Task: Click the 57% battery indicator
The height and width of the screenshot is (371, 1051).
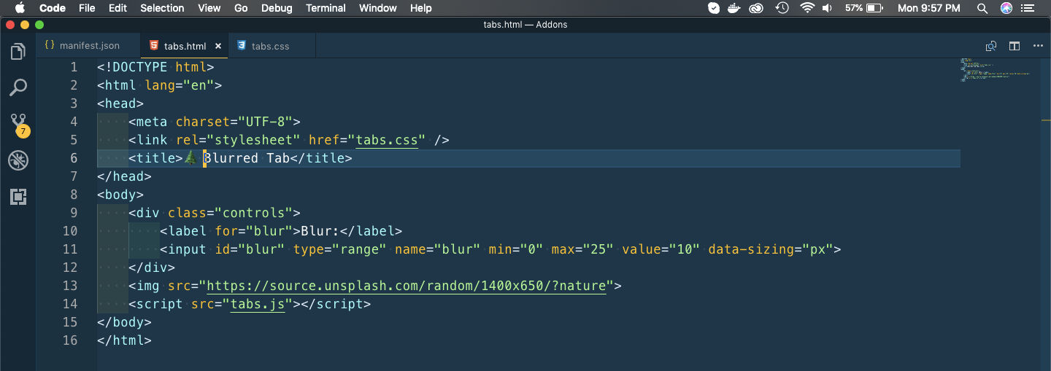Action: pos(864,8)
